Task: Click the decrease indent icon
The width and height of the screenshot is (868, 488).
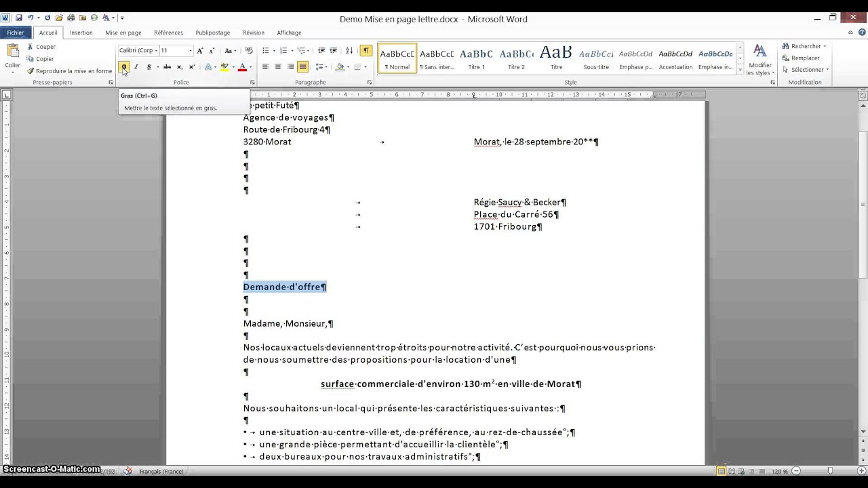Action: click(321, 51)
